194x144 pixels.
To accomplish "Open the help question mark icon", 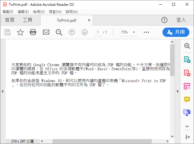I will point(164,20).
